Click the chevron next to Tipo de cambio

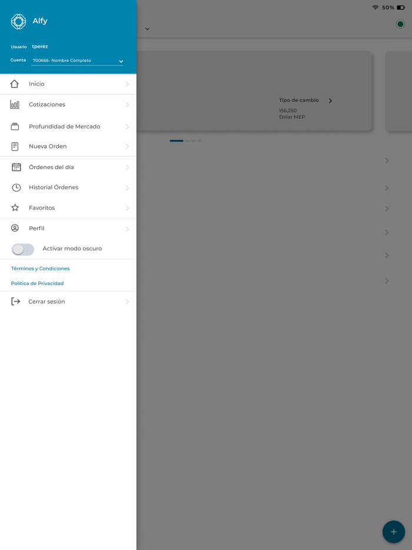pyautogui.click(x=330, y=101)
